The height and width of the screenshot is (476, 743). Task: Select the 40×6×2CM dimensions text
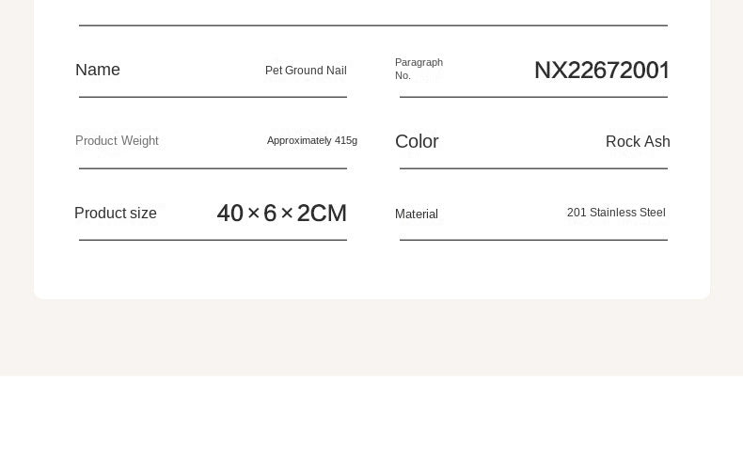pyautogui.click(x=281, y=214)
